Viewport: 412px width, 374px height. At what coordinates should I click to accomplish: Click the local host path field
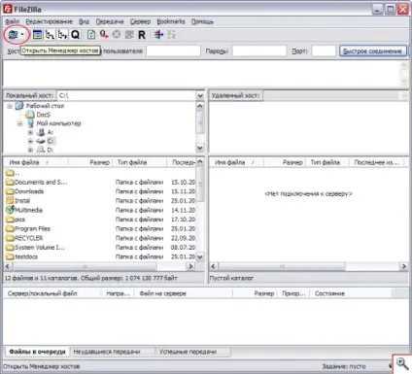[126, 95]
